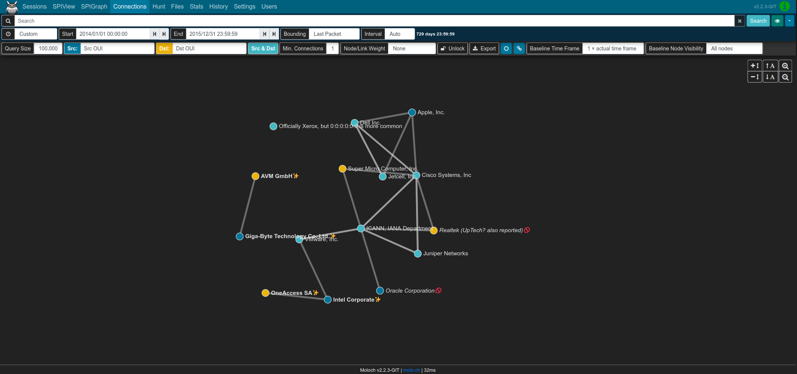Image resolution: width=797 pixels, height=374 pixels.
Task: Decrease font size with the down-arrow A icon
Action: [770, 77]
